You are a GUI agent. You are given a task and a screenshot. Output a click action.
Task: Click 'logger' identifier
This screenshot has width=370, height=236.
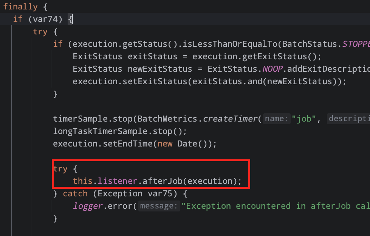pyautogui.click(x=88, y=206)
